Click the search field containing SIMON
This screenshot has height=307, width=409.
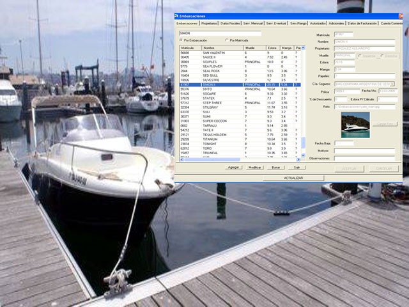click(x=220, y=33)
